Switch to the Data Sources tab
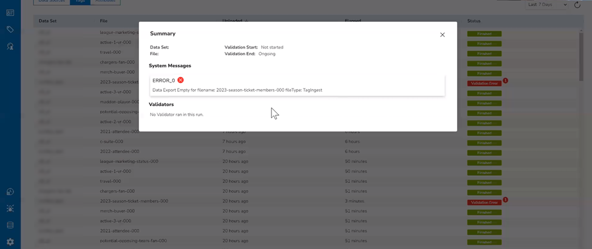Viewport: 592px width, 249px height. pyautogui.click(x=52, y=1)
